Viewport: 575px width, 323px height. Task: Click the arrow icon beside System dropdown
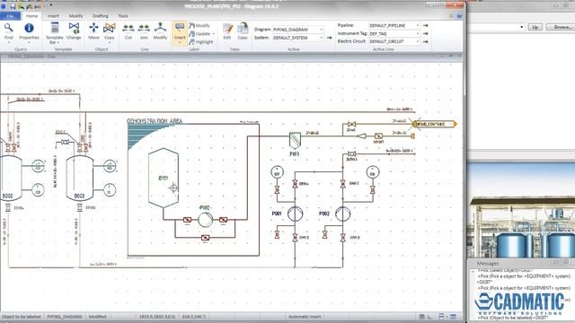pos(329,38)
